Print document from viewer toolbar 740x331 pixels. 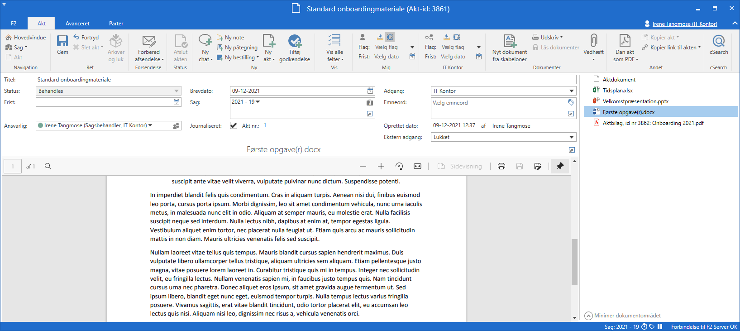click(501, 166)
